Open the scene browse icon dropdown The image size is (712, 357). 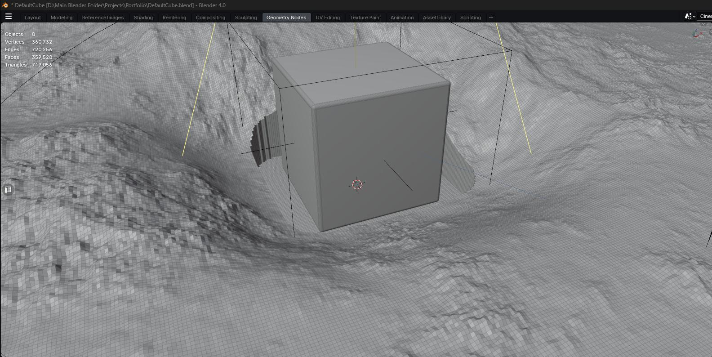(x=690, y=16)
